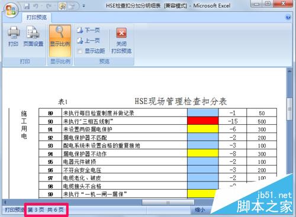Image resolution: width=296 pixels, height=217 pixels.
Task: Click the '表1' label
Action: pyautogui.click(x=63, y=102)
